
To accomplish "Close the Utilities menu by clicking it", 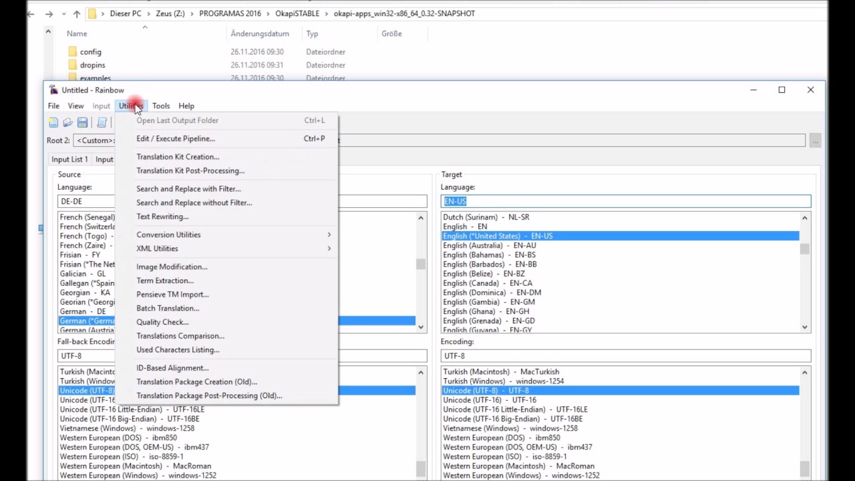I will [x=131, y=106].
